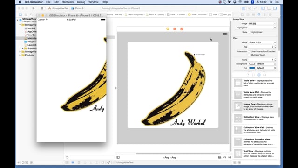This screenshot has width=298, height=168.
Task: Toggle the State Highlighted checkbox
Action: click(249, 32)
